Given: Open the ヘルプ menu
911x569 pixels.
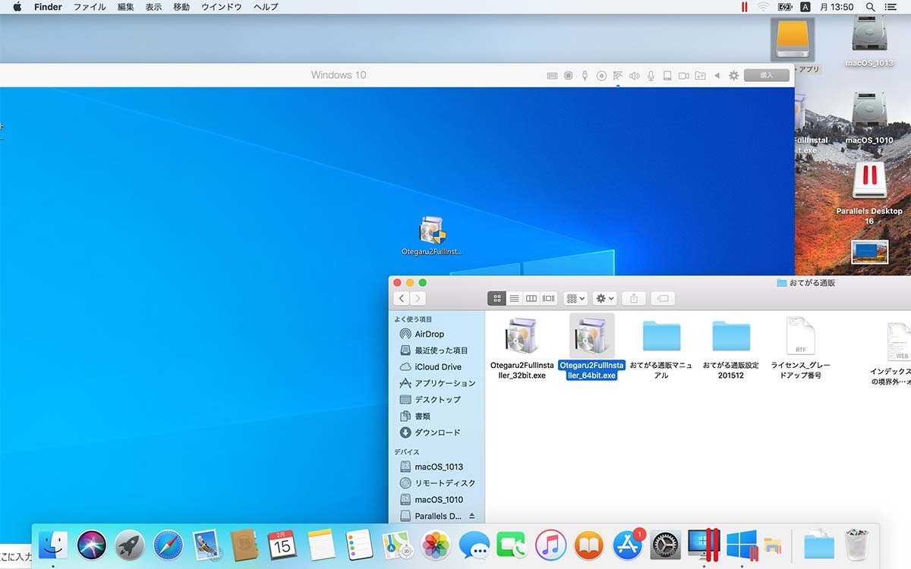Looking at the screenshot, I should coord(266,7).
